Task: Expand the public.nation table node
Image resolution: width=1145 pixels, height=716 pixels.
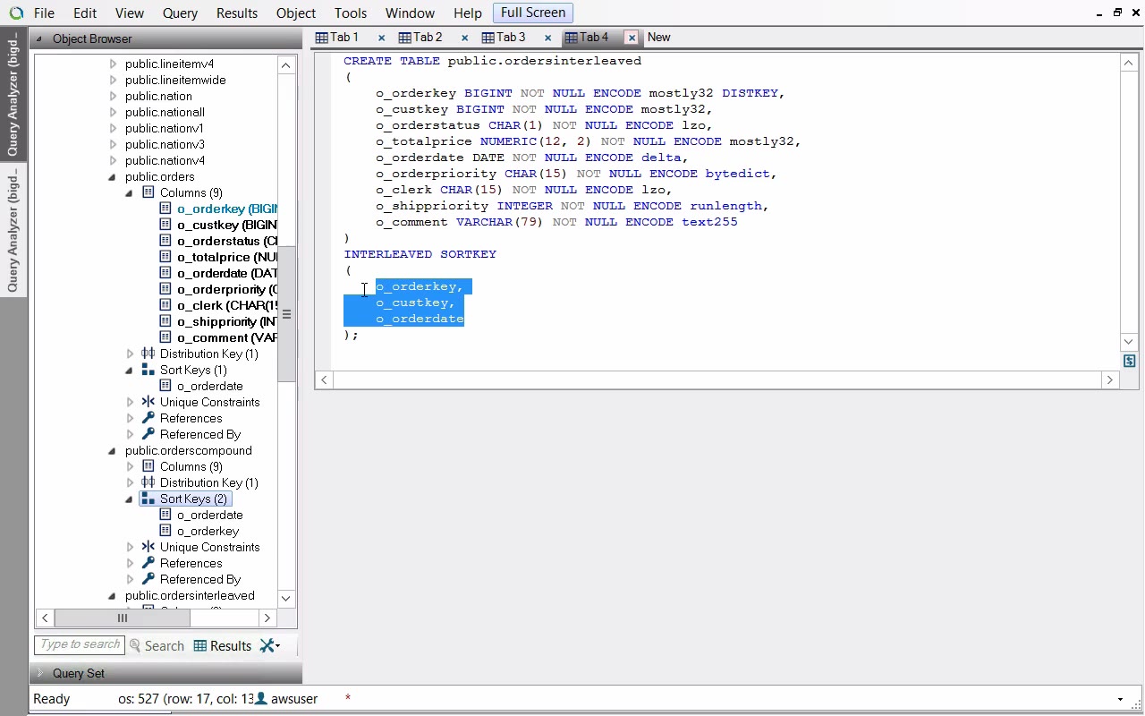Action: (113, 97)
